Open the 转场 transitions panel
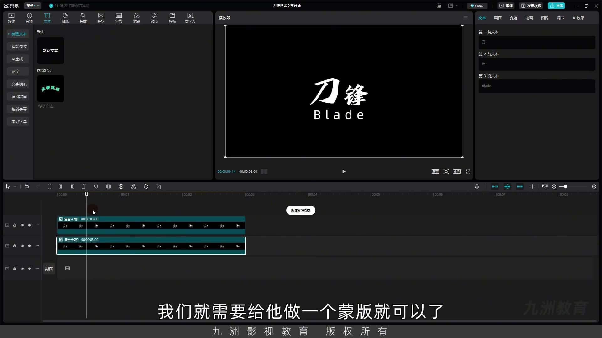This screenshot has width=602, height=338. coord(101,18)
